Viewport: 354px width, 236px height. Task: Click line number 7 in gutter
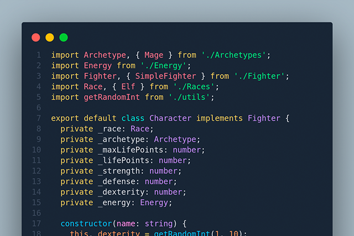coord(39,118)
